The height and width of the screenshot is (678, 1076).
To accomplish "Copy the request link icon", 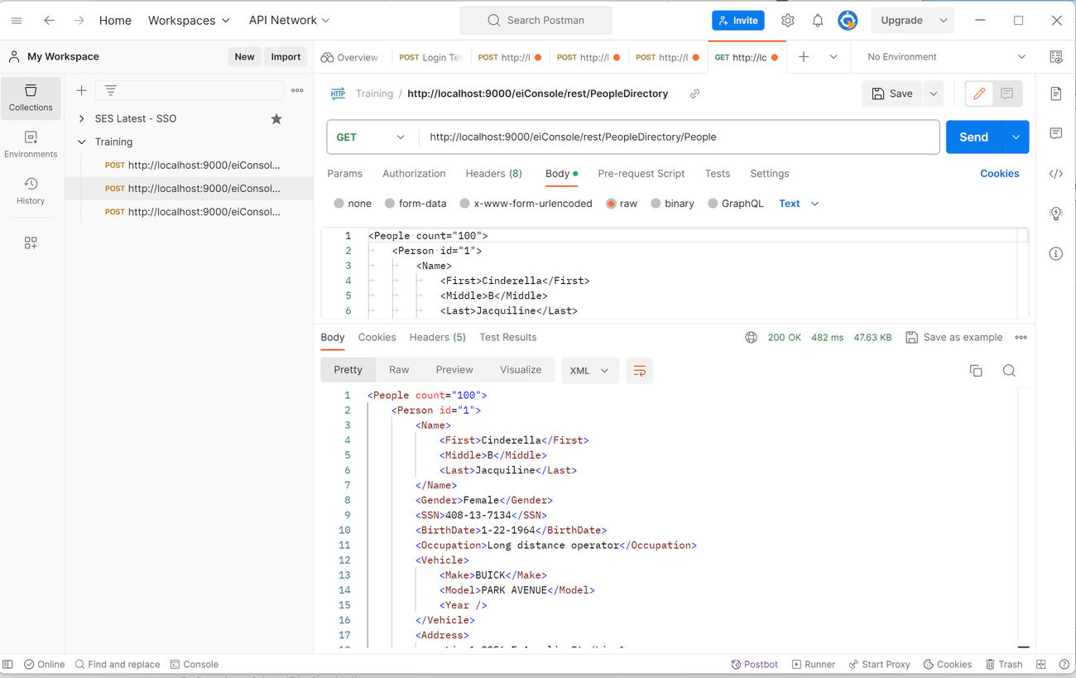I will pos(694,94).
